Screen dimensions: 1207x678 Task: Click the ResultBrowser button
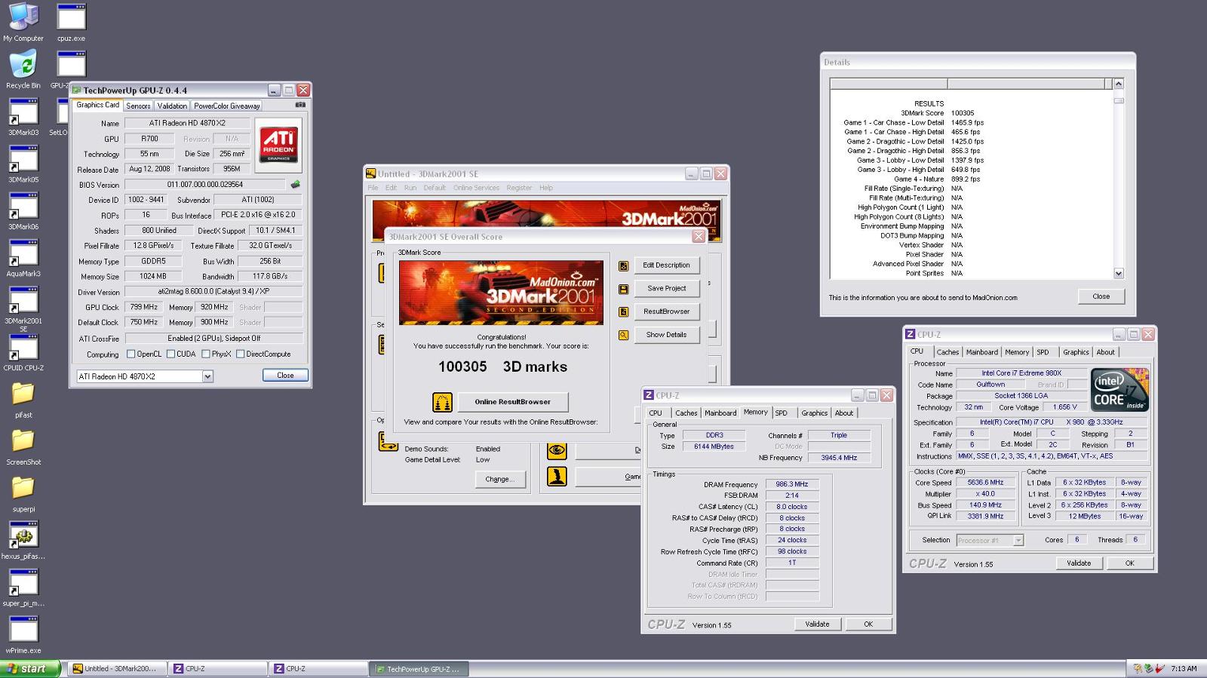pyautogui.click(x=666, y=311)
